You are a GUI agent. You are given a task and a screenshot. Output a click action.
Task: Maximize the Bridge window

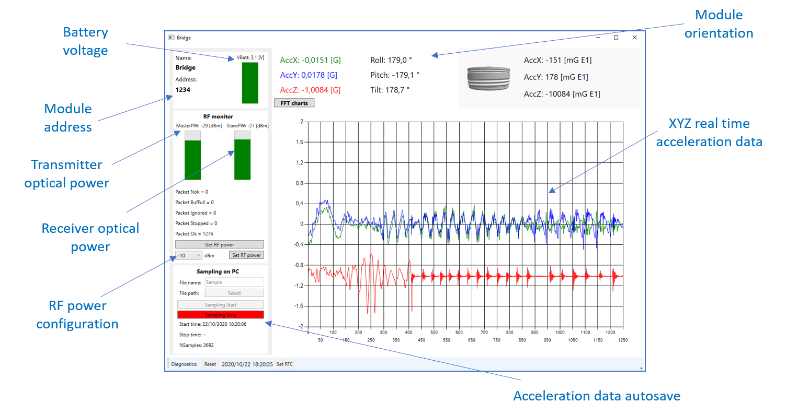click(616, 38)
